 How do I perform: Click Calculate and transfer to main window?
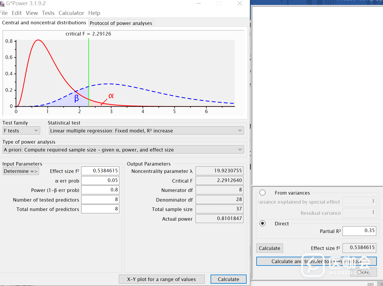point(316,261)
